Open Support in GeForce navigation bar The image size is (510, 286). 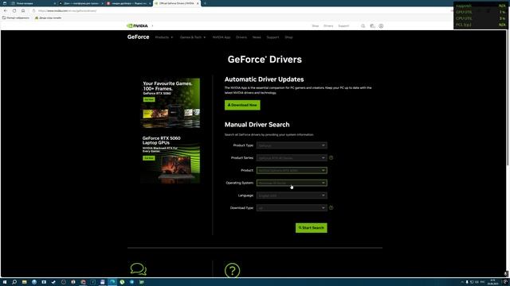click(273, 37)
